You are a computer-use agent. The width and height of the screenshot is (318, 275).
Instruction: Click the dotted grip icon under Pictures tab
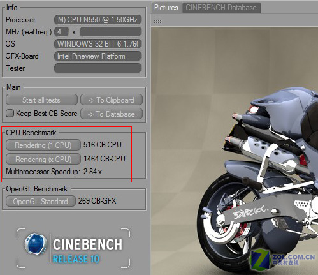tap(157, 20)
